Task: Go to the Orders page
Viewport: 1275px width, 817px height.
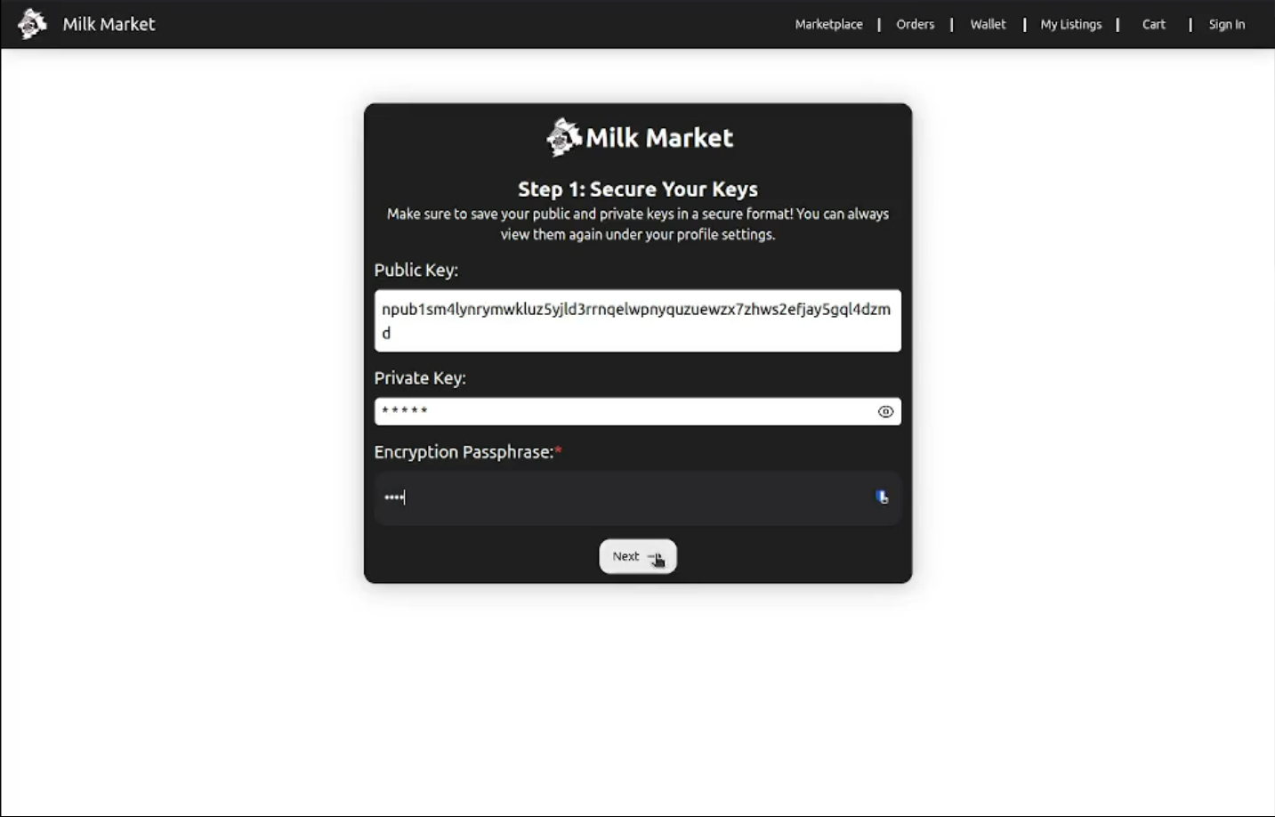Action: (915, 24)
